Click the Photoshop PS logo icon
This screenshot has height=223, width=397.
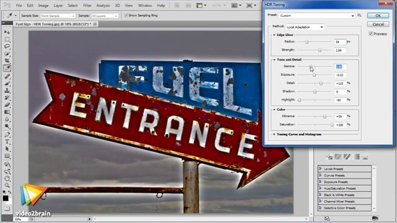pos(7,5)
